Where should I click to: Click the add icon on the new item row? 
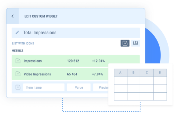pos(18,87)
